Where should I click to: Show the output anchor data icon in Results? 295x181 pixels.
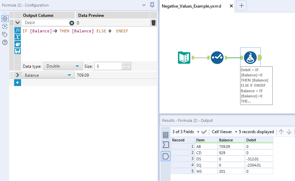(x=166, y=156)
